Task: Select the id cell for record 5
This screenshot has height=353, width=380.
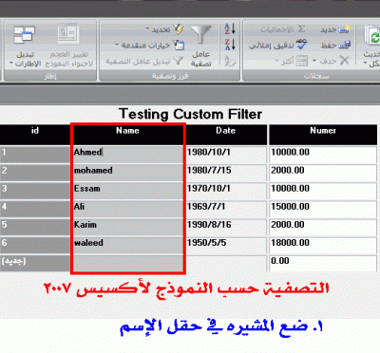Action: (35, 227)
